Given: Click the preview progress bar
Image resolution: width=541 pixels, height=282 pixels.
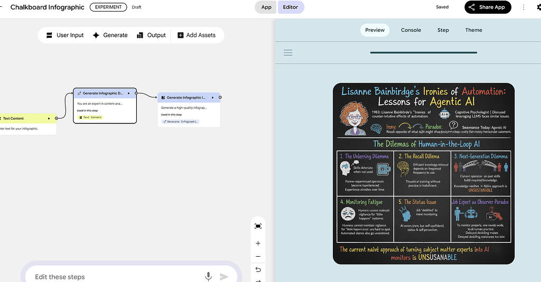Looking at the screenshot, I should [423, 53].
